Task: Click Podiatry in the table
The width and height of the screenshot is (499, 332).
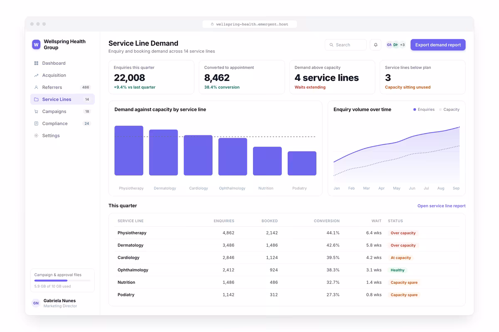Action: click(126, 295)
